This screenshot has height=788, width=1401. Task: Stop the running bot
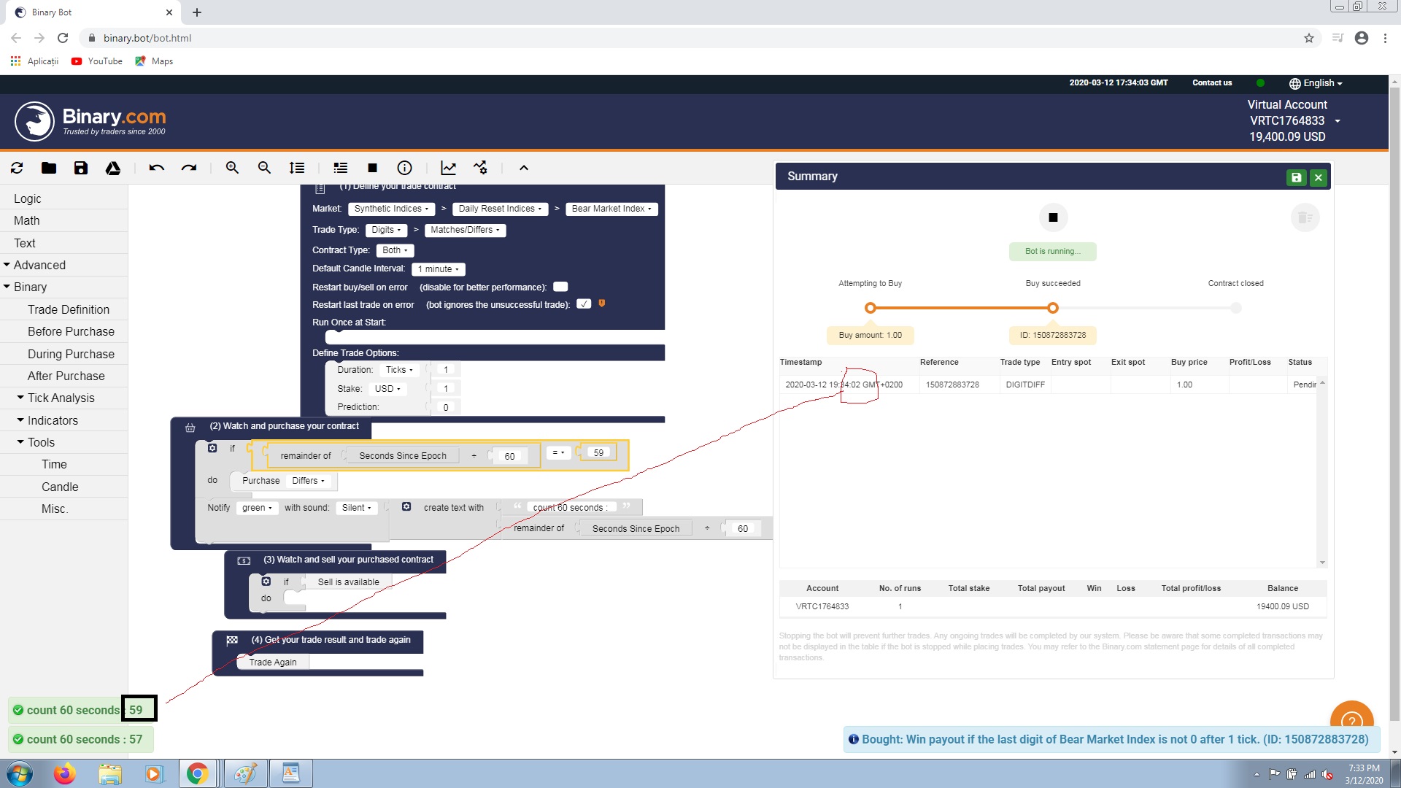click(372, 168)
